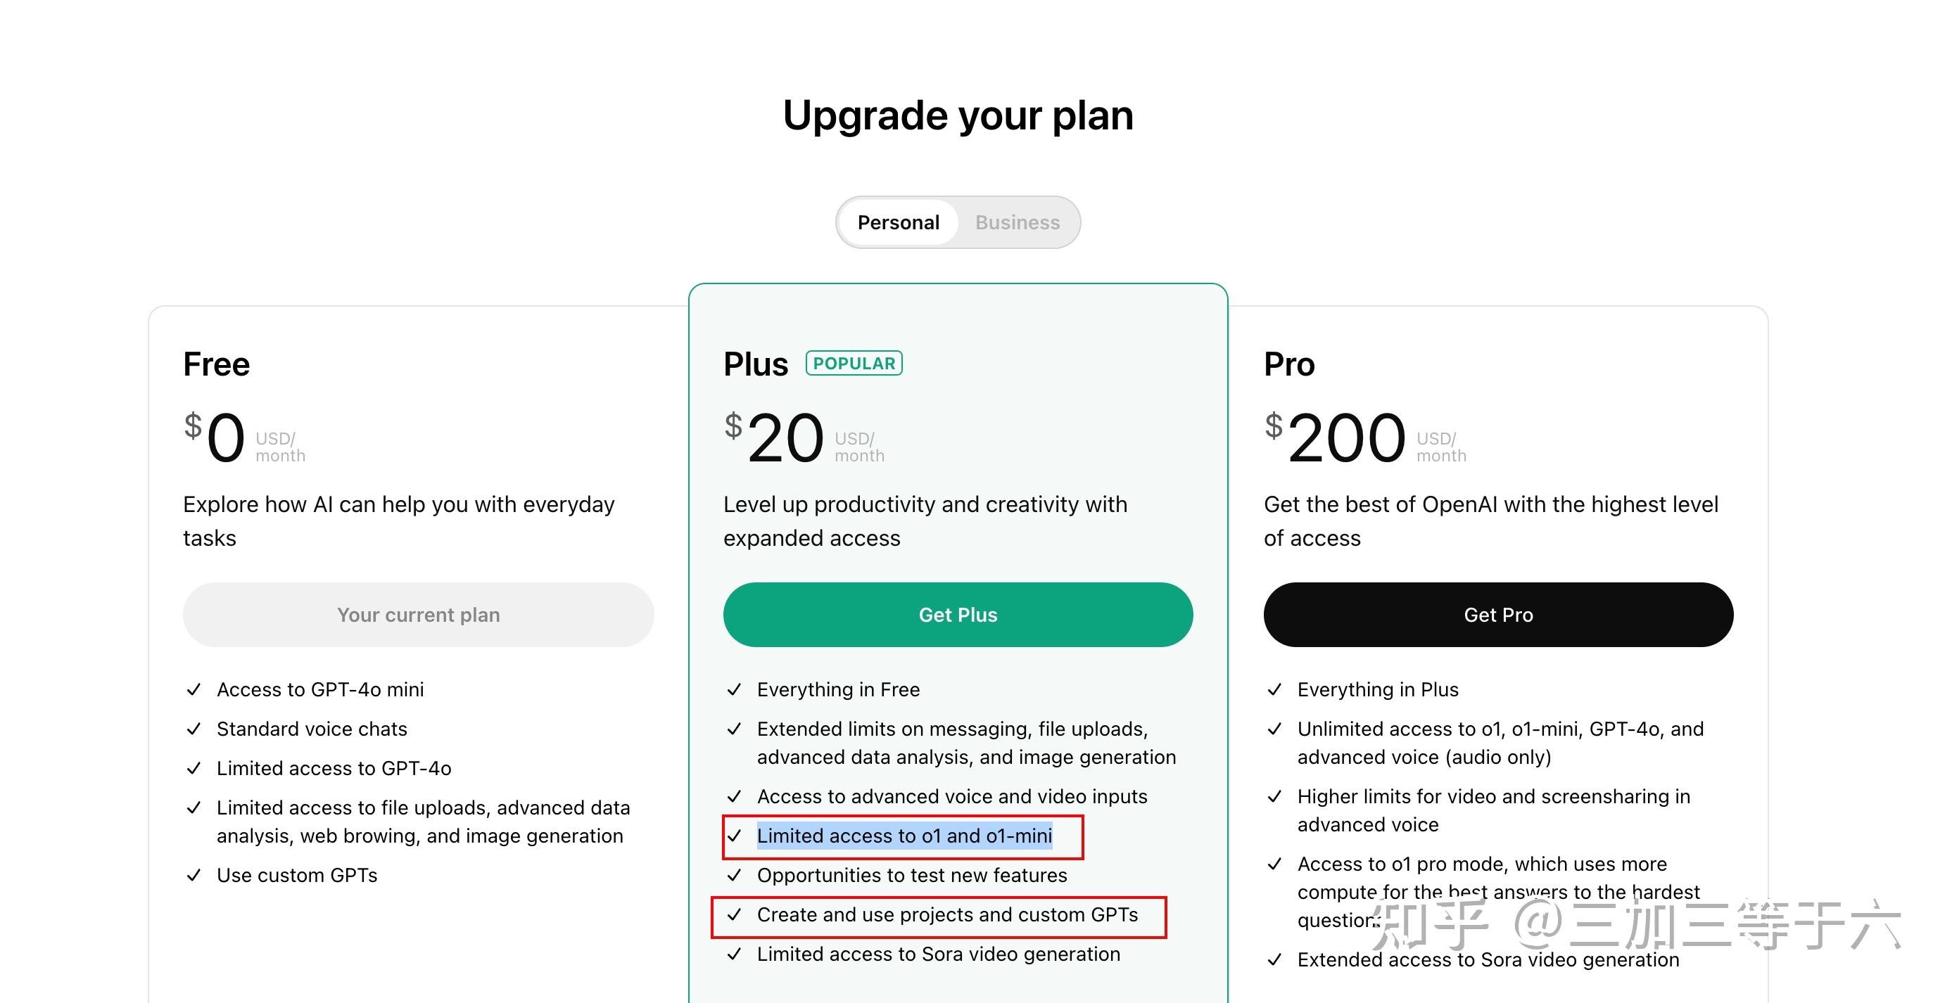Viewport: 1952px width, 1003px height.
Task: Click the POPULAR badge on Plus plan
Action: pyautogui.click(x=854, y=363)
